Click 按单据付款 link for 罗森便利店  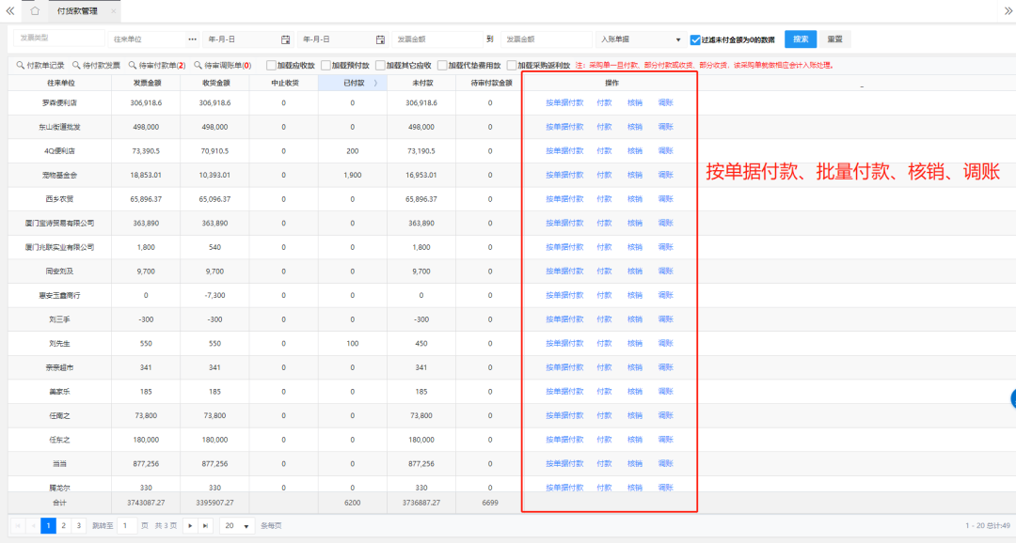click(564, 102)
